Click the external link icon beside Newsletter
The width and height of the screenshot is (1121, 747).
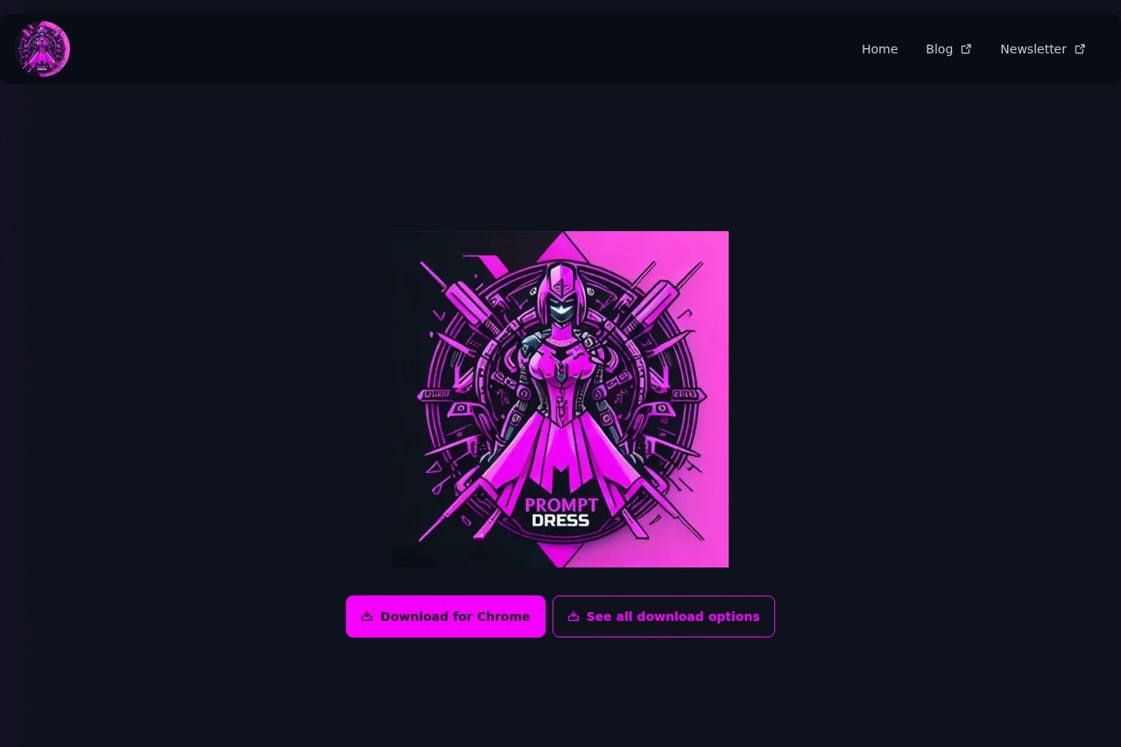[x=1080, y=49]
